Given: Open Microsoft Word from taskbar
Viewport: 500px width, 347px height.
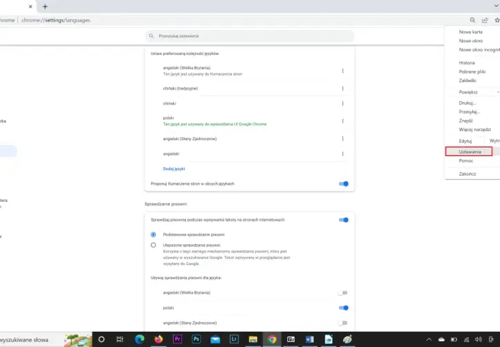Looking at the screenshot, I should (310, 339).
